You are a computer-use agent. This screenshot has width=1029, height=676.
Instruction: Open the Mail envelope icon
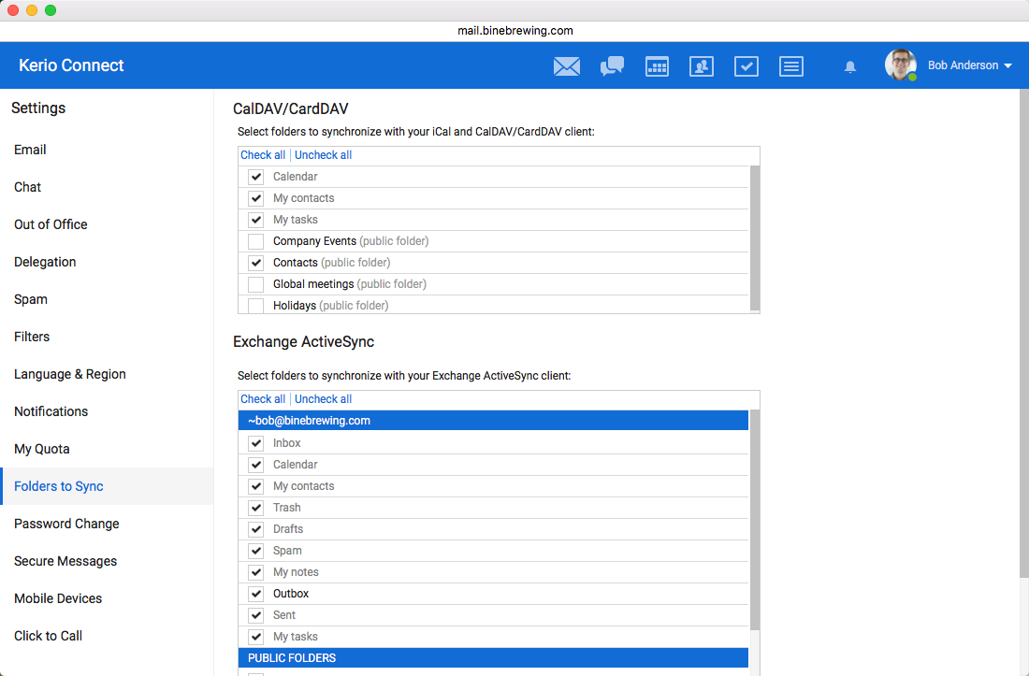566,66
